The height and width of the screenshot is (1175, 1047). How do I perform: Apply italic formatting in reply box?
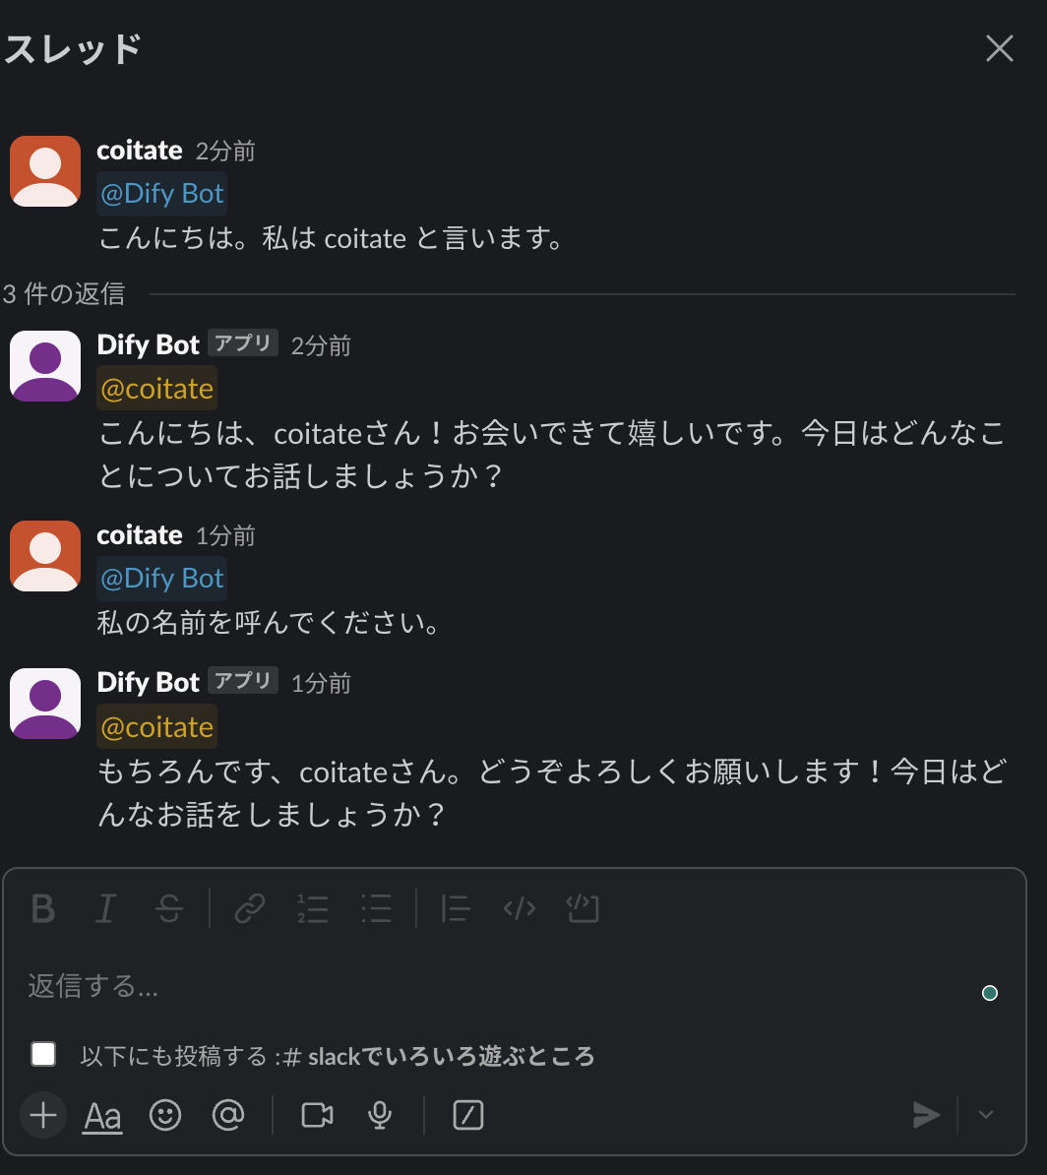105,908
